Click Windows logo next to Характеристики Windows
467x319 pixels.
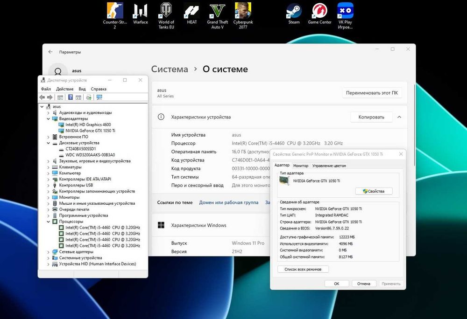click(x=161, y=225)
